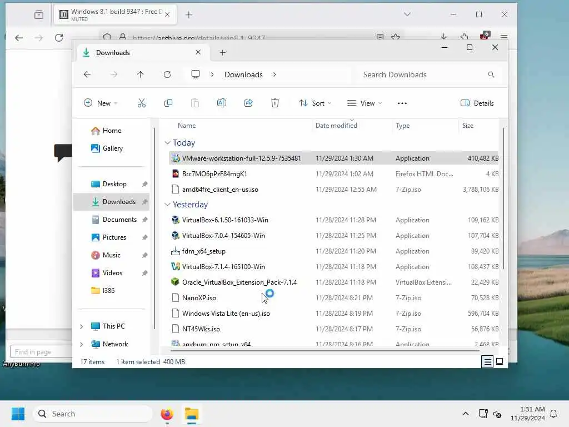Screen dimensions: 569x427
Task: Open Firefox downloads arrow icon
Action: (x=443, y=37)
